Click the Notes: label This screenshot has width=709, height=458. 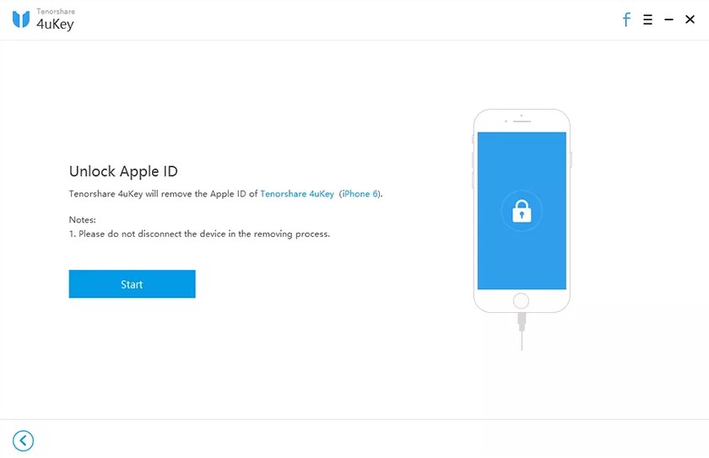point(83,220)
